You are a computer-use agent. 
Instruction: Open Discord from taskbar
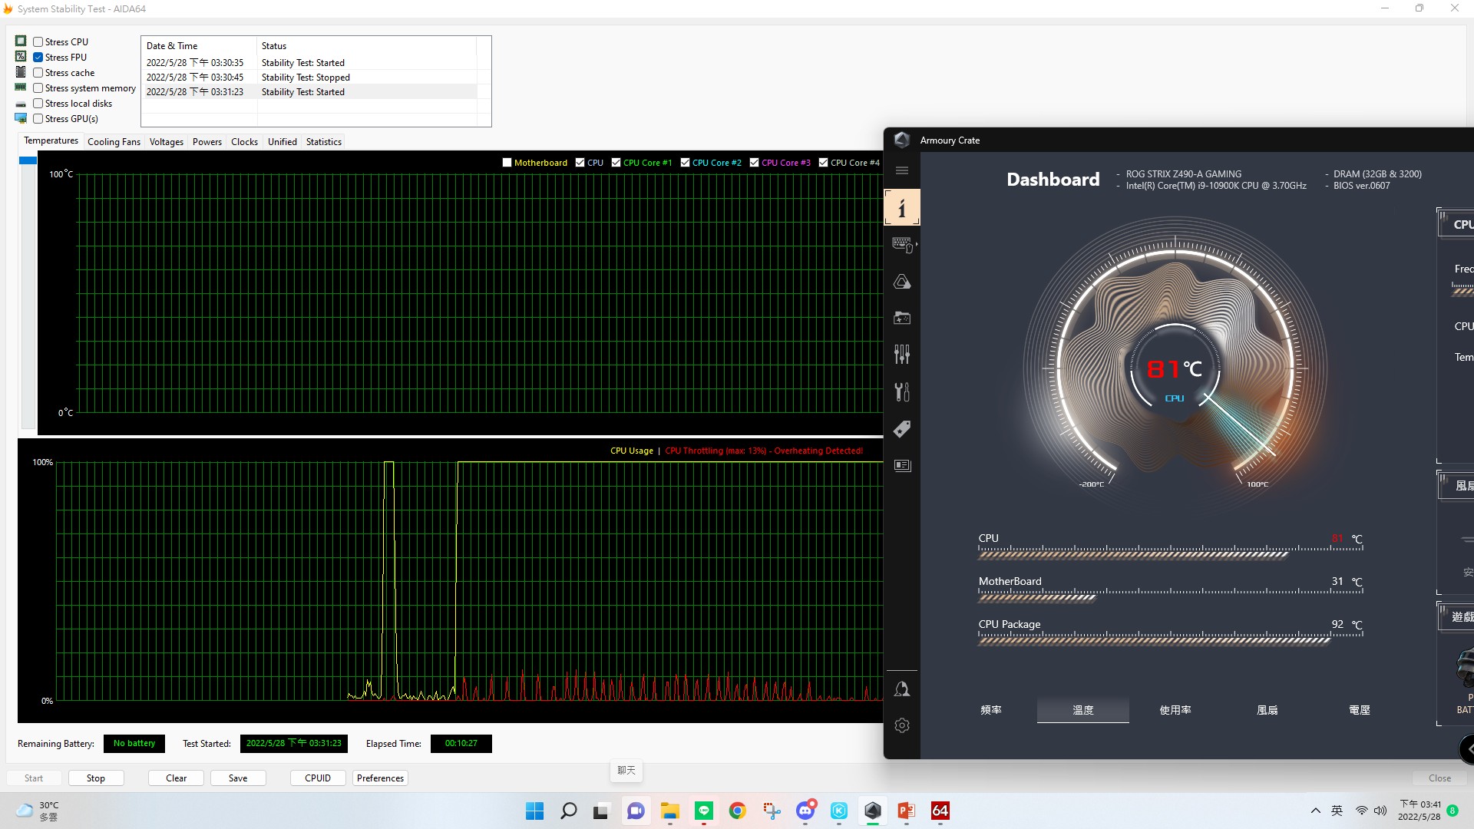(805, 811)
